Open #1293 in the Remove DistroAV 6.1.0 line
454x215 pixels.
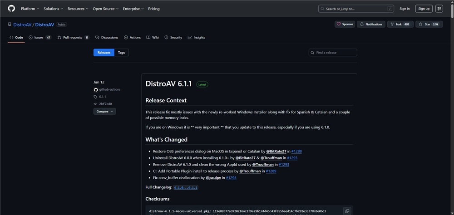284,164
